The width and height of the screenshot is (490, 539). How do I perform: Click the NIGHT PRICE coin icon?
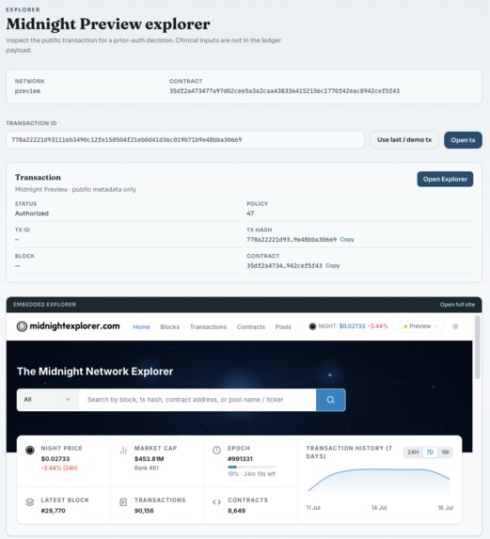click(30, 450)
